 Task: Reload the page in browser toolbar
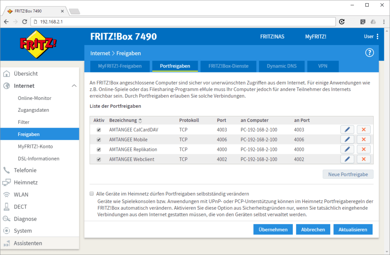(x=342, y=22)
